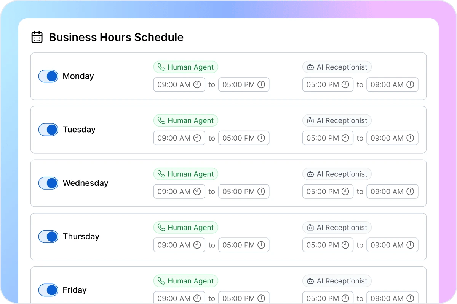The height and width of the screenshot is (304, 457).
Task: Click inside Thursday's 05:00 PM time field
Action: (x=244, y=245)
